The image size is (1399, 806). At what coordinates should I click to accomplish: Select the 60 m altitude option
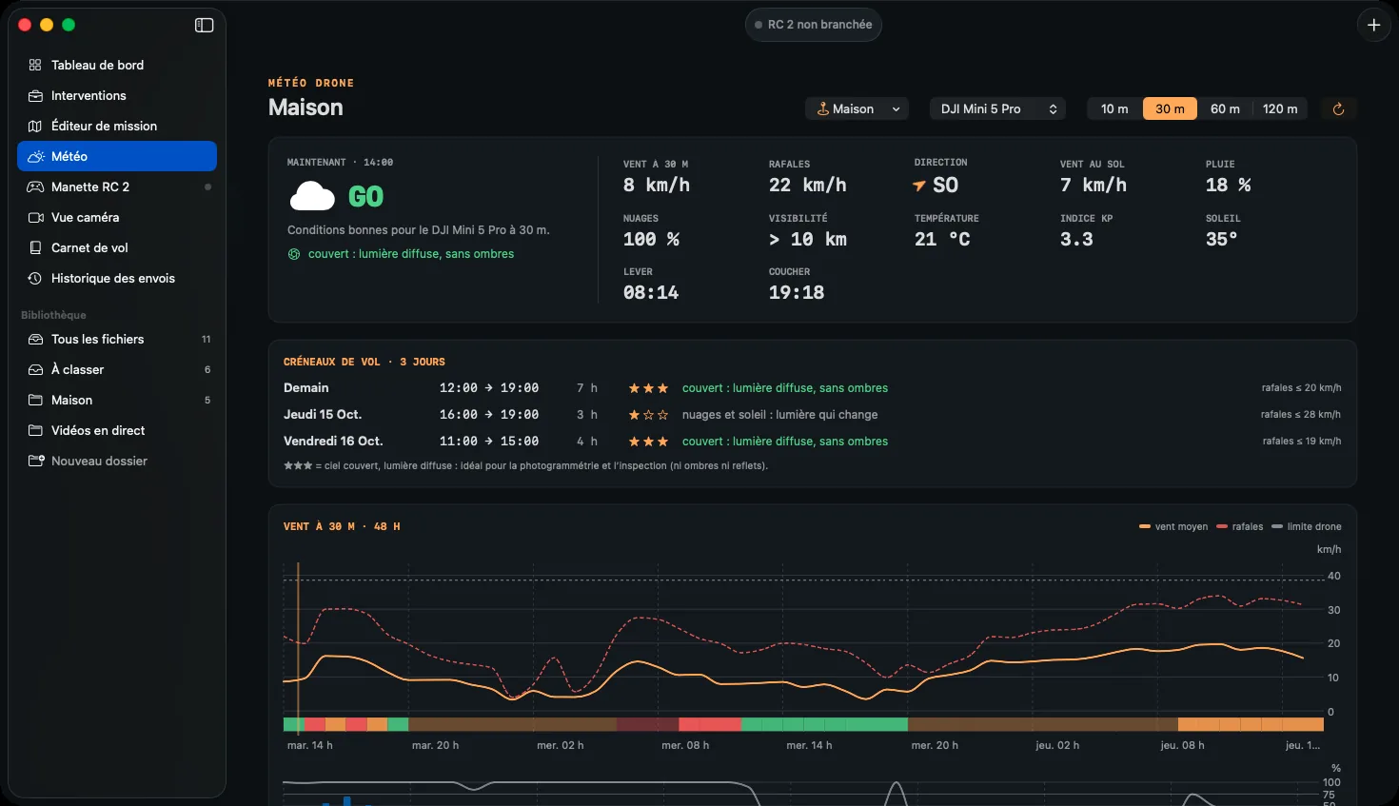[1225, 109]
